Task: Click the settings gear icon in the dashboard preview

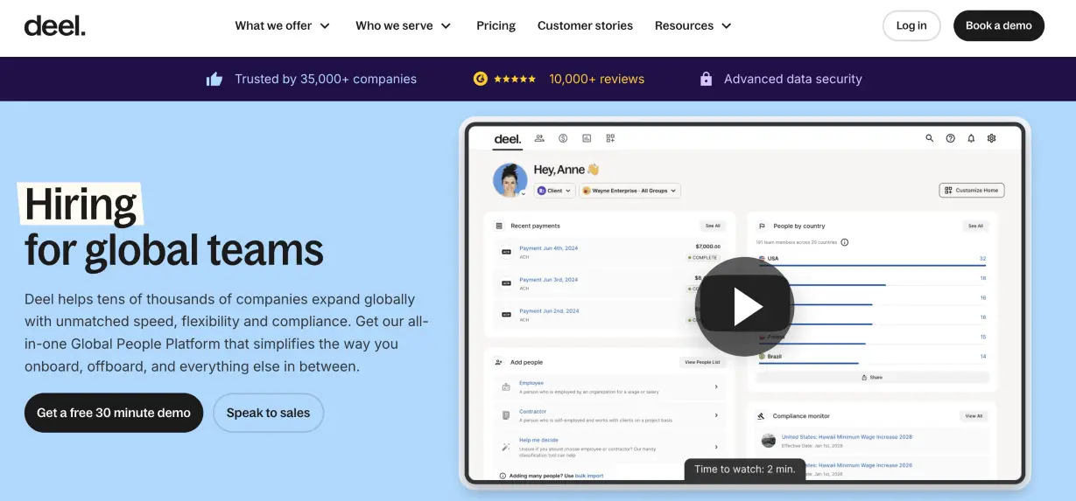Action: tap(992, 138)
